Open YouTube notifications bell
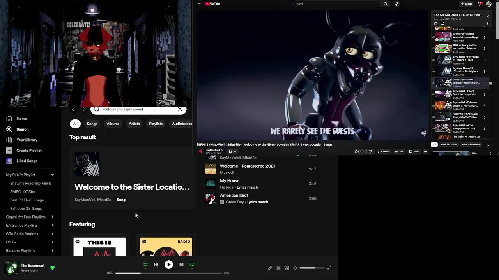 point(480,4)
